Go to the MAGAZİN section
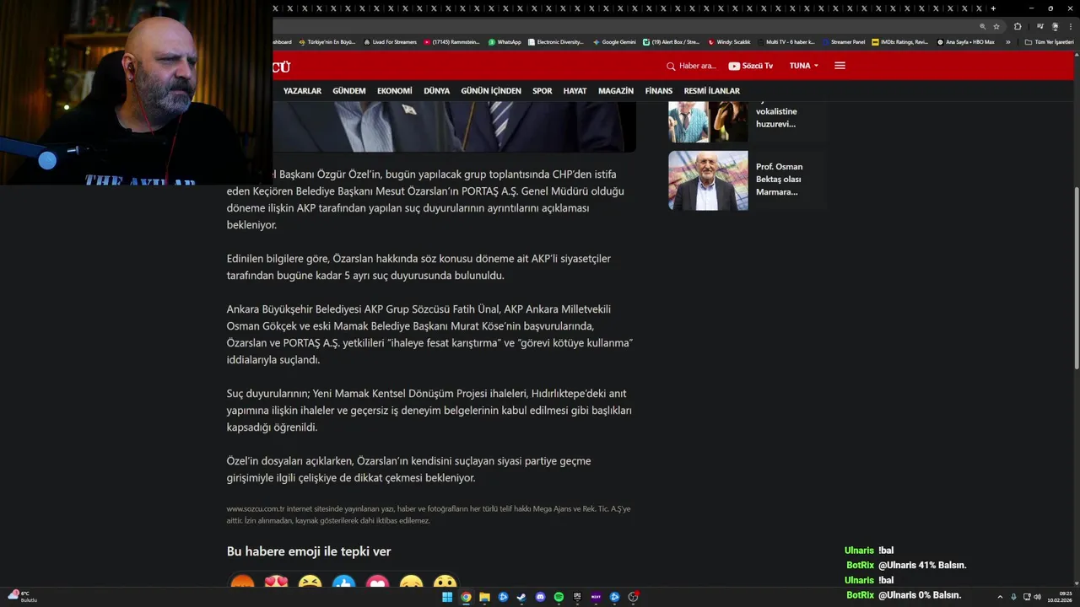Screen dimensions: 1080x607 coord(616,91)
